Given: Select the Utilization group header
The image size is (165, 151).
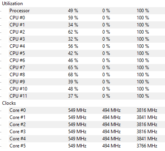Looking at the screenshot, I should click(x=12, y=4).
